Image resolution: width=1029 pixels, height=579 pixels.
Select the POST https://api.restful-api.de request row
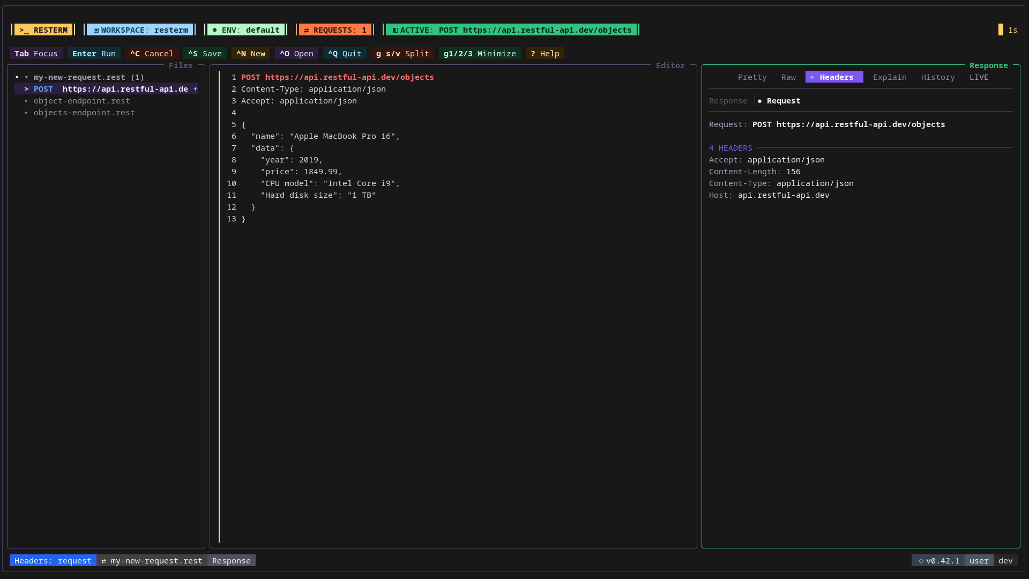coord(106,89)
